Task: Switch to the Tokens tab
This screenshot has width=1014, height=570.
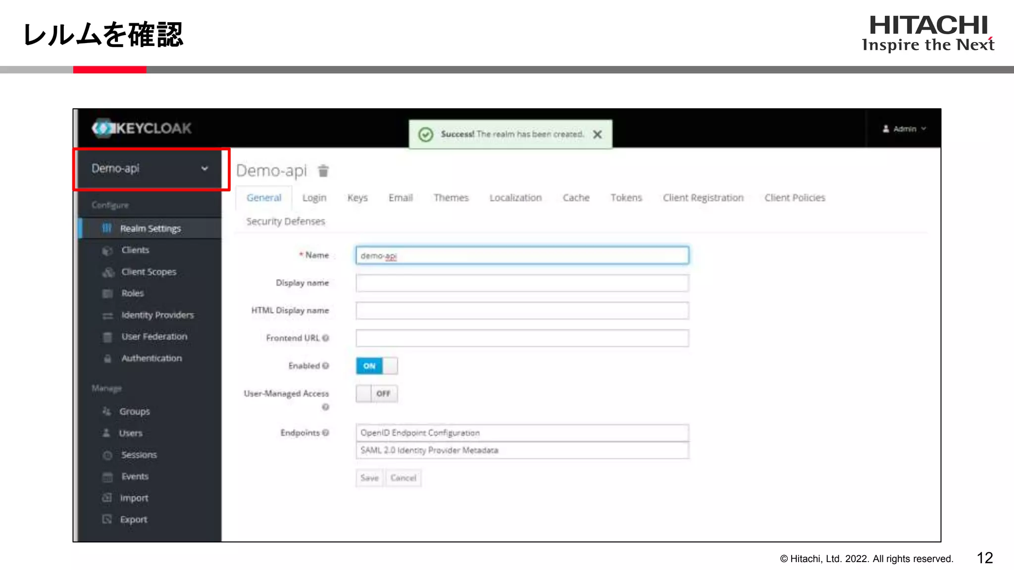Action: point(626,198)
